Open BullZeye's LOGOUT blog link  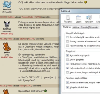(x=7, y=34)
